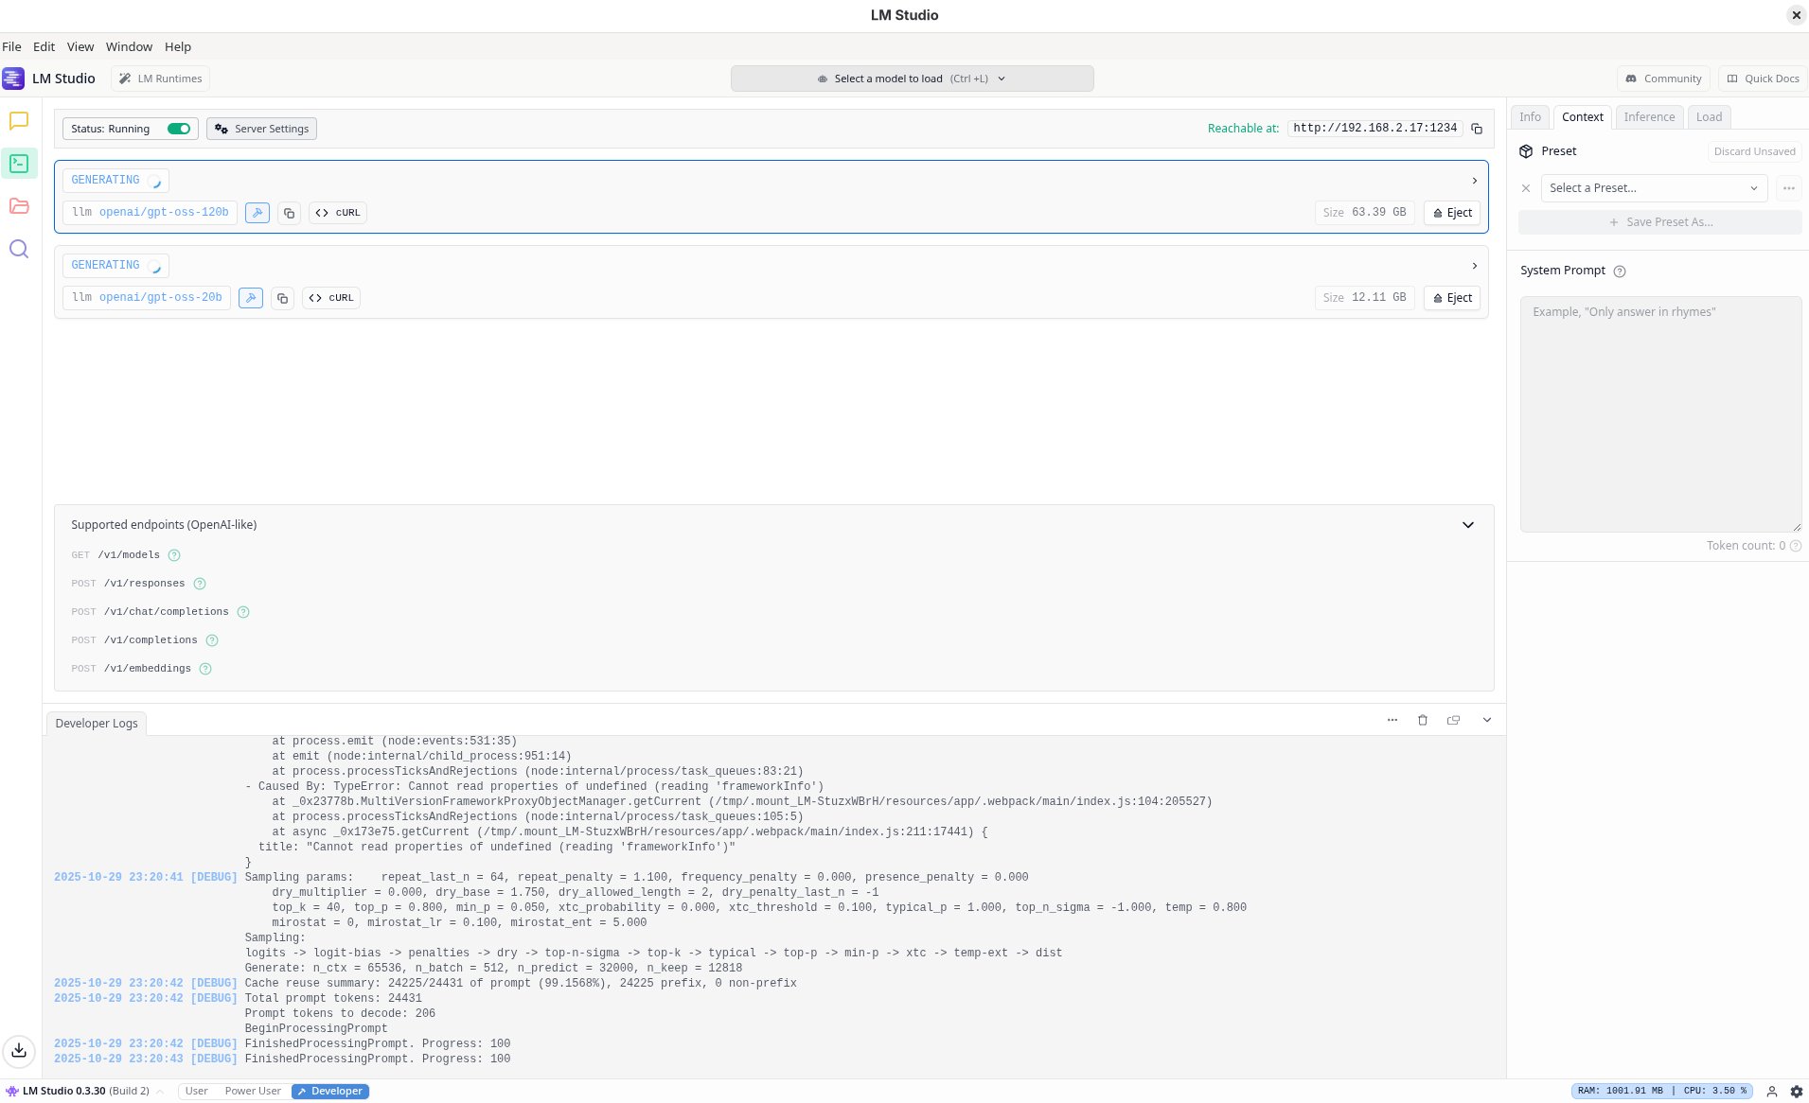Collapse the Supported endpoints section
This screenshot has width=1809, height=1103.
tap(1467, 525)
